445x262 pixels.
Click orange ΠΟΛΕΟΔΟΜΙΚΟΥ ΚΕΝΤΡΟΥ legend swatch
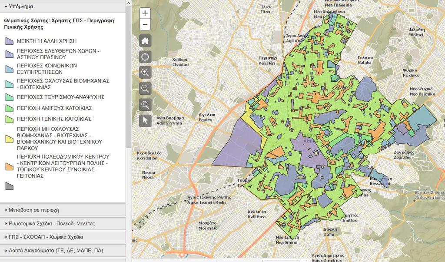10,166
